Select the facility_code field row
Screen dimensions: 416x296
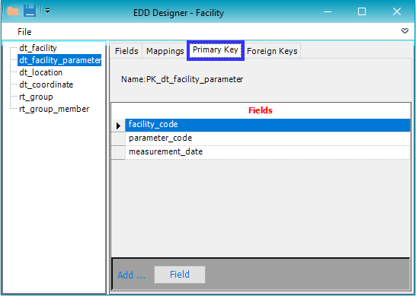coord(267,125)
